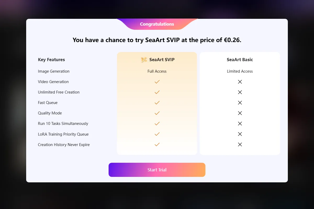Click the Basic X mark for Creation History

[x=240, y=144]
